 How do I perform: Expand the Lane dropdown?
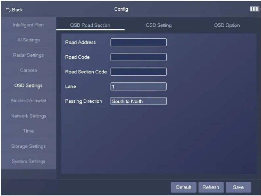point(139,86)
